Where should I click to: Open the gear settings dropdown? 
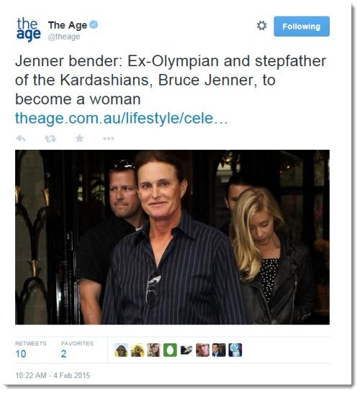tap(261, 26)
